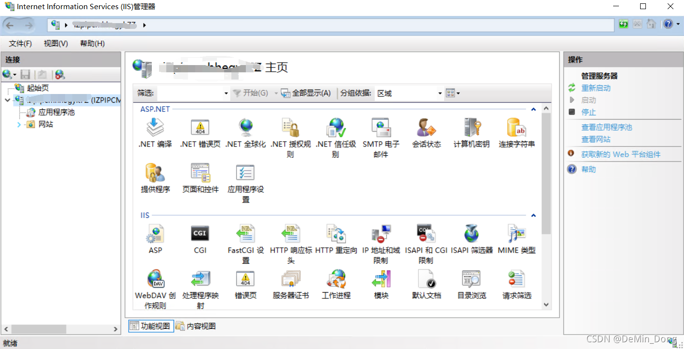Switch to the 功能视图 tab
Viewport: 684px width, 349px height.
point(150,326)
